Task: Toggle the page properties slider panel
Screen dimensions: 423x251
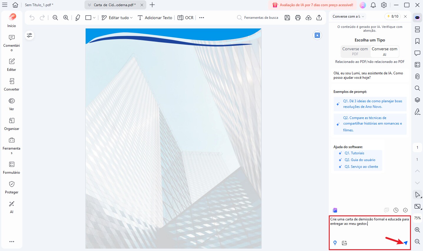Action: click(x=29, y=35)
